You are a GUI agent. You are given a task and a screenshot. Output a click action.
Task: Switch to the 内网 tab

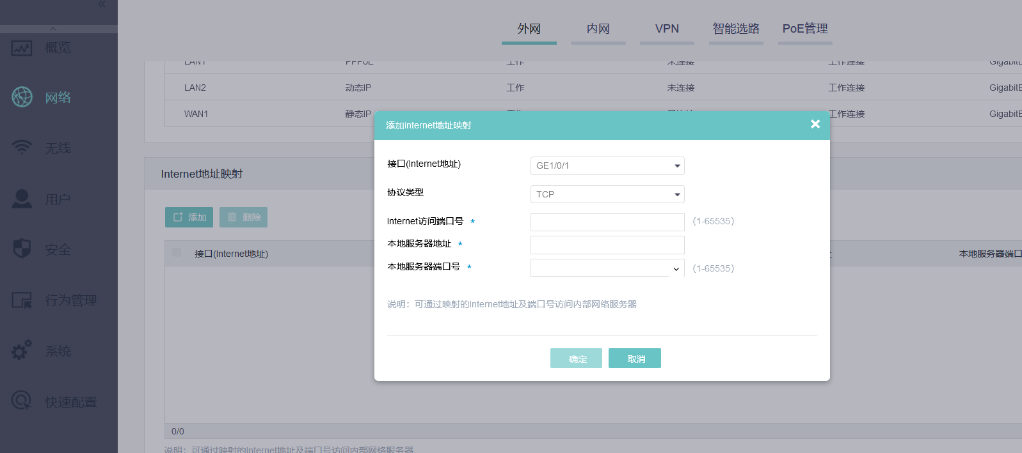(x=598, y=29)
